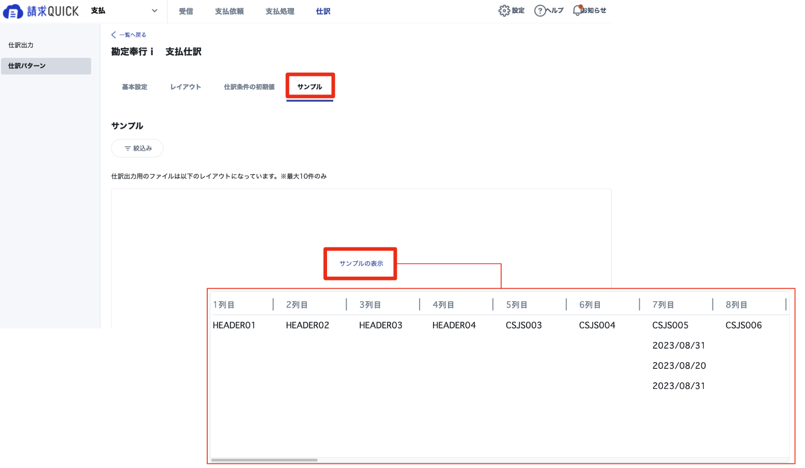Click the 3列目 column header
This screenshot has height=468, width=805.
370,305
